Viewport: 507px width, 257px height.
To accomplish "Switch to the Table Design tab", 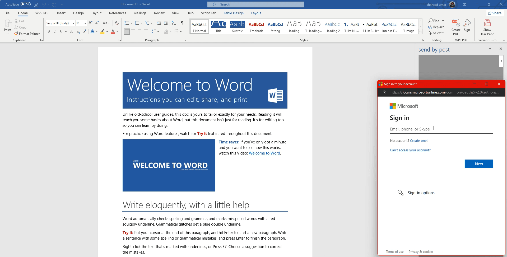I will click(x=234, y=13).
